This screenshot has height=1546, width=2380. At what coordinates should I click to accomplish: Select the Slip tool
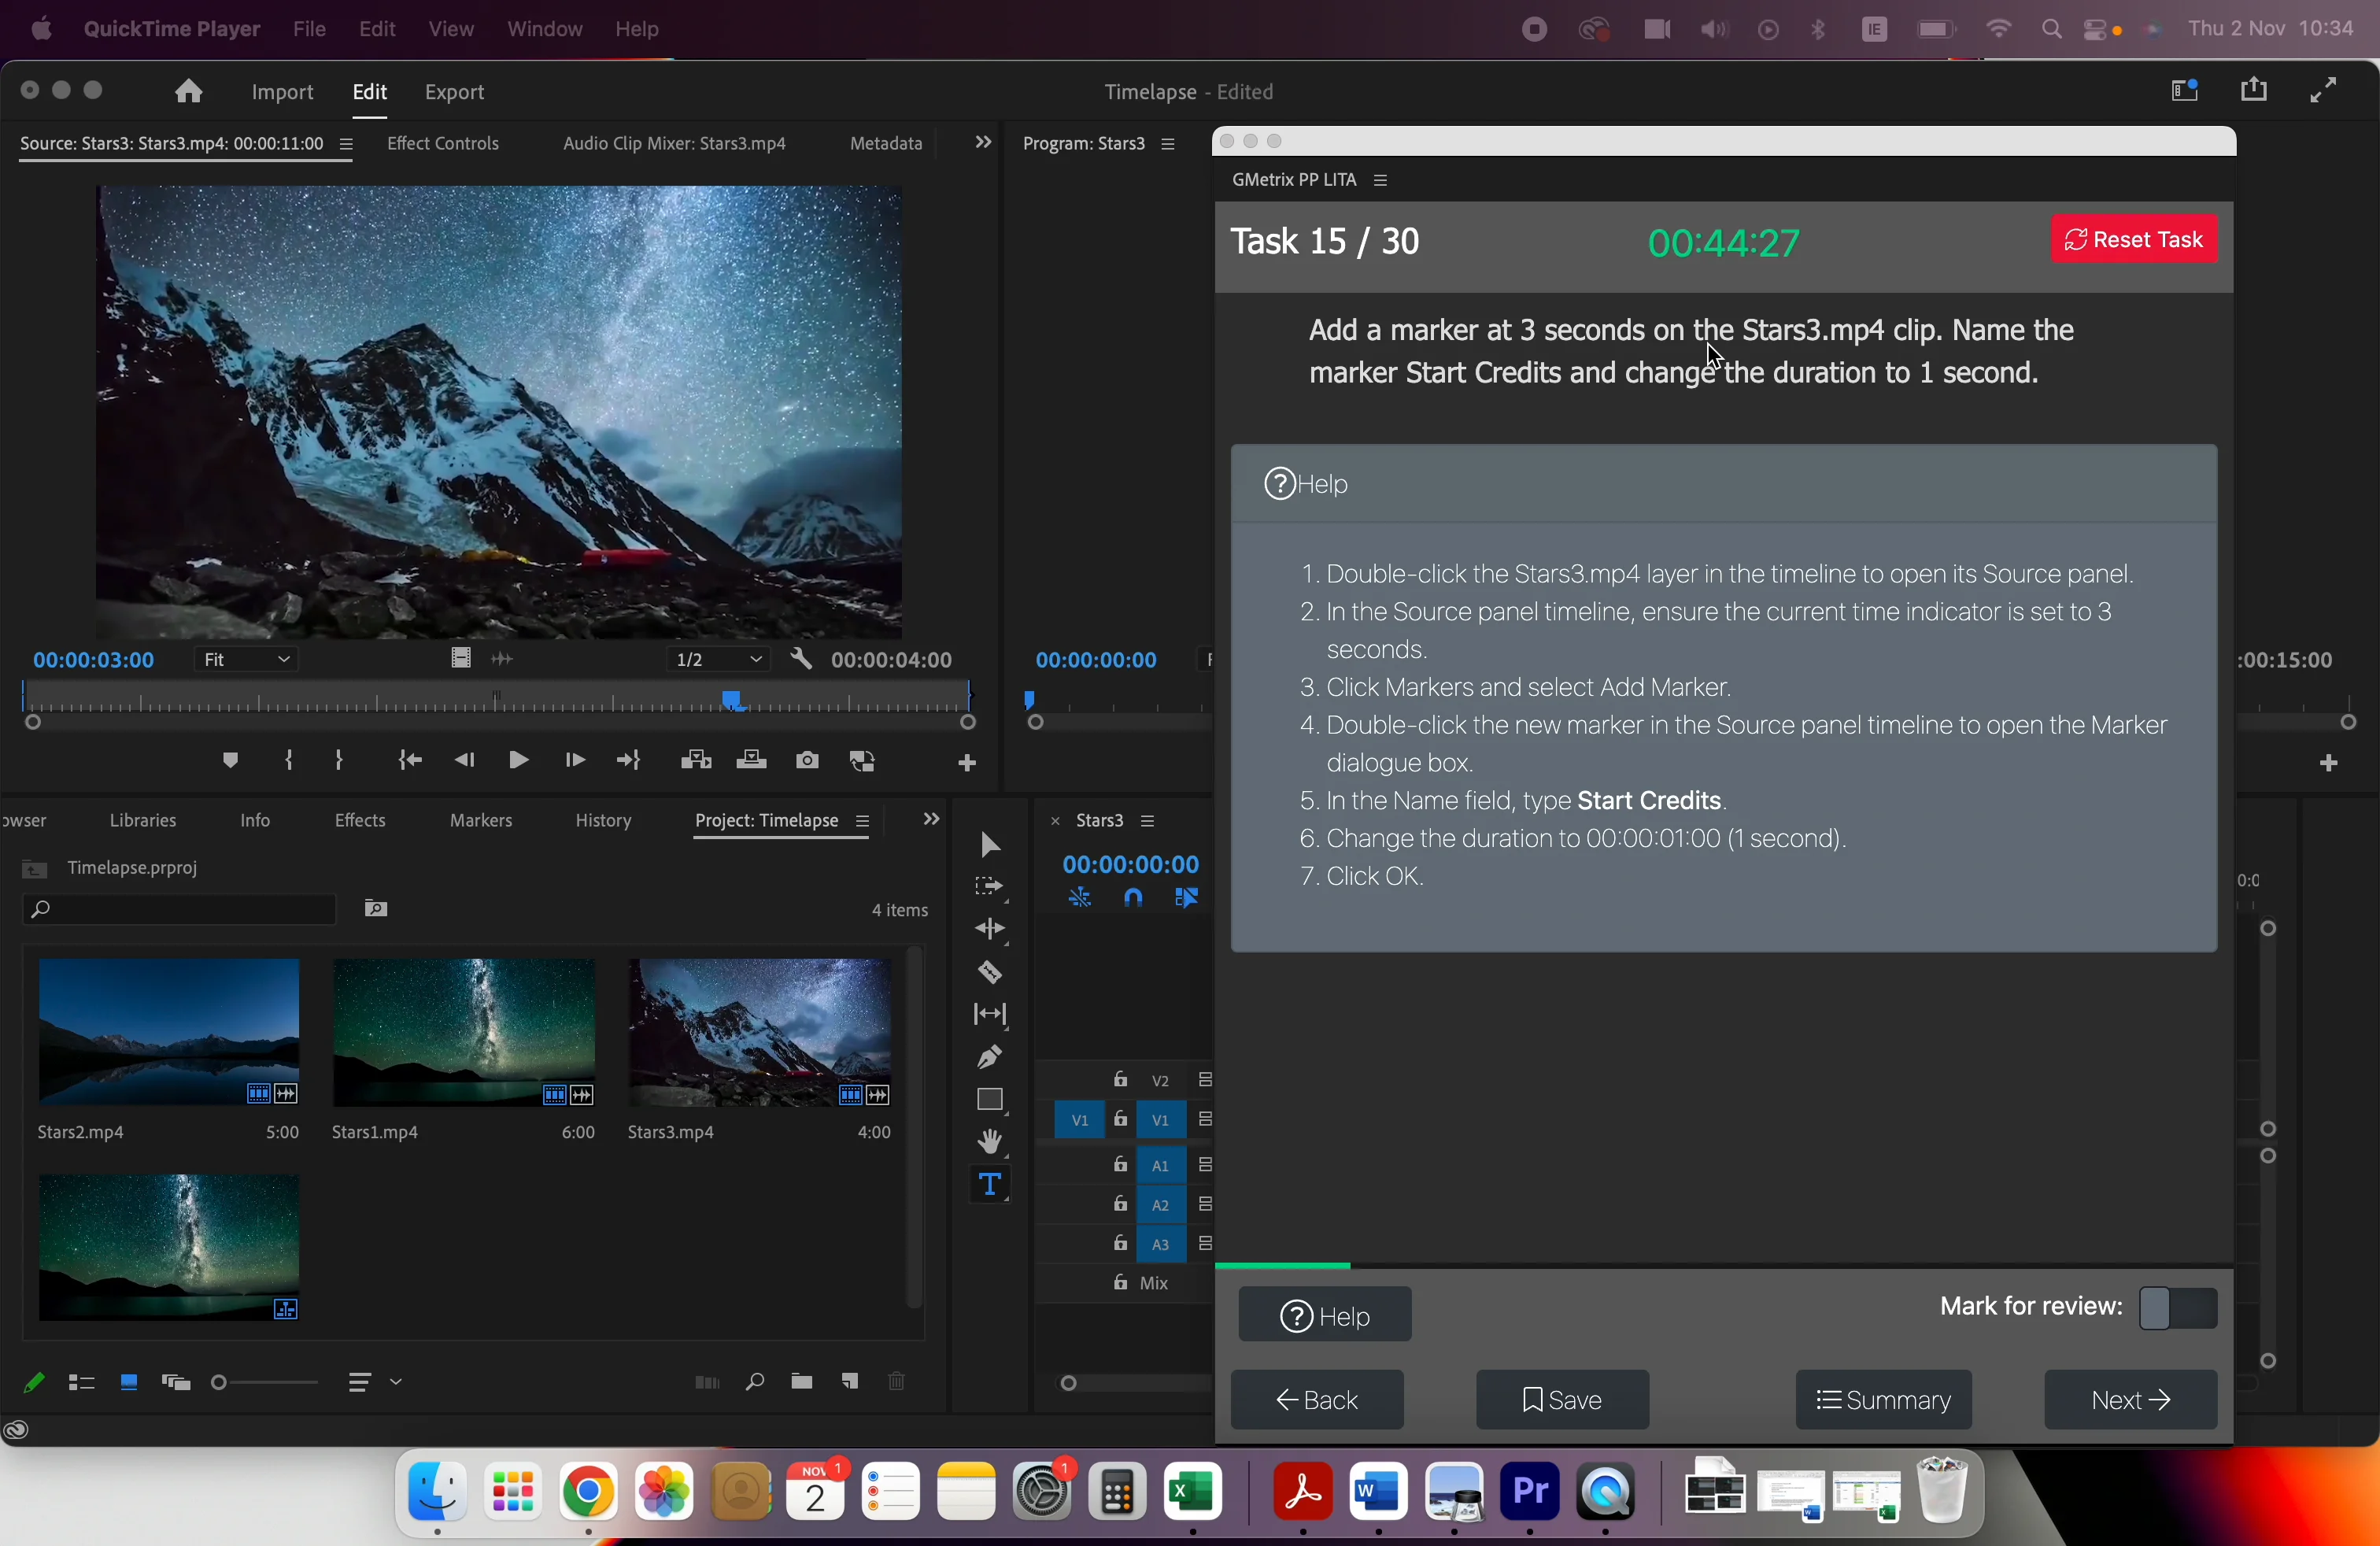[990, 1014]
